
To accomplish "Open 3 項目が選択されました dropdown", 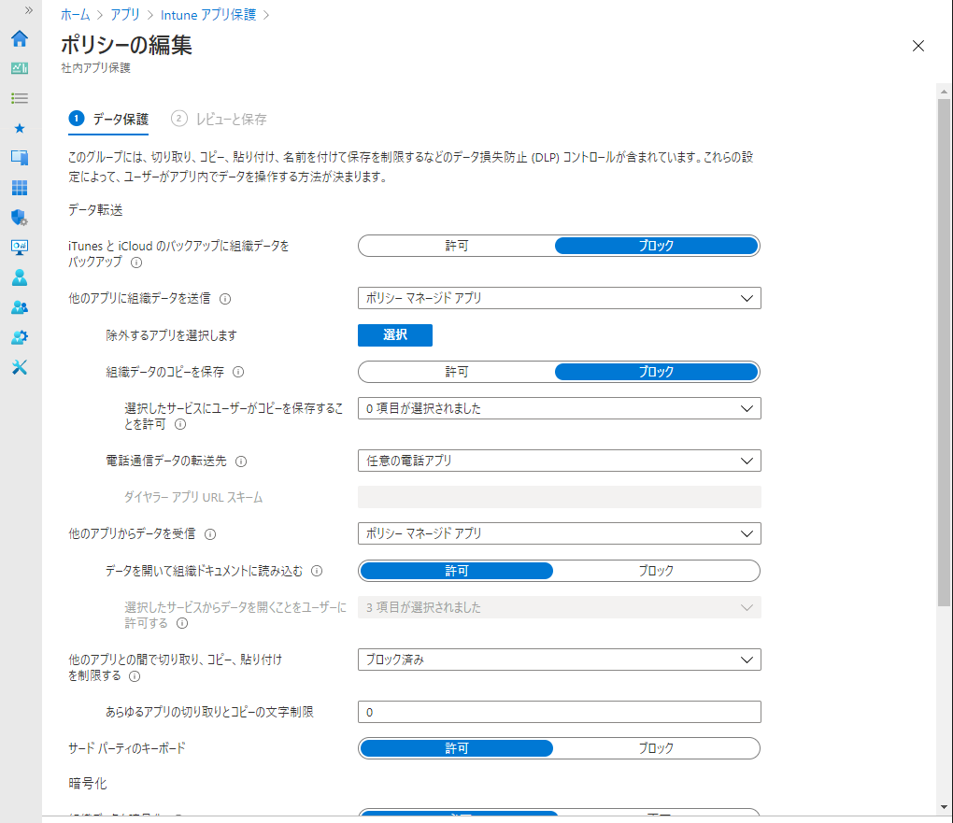I will [559, 607].
